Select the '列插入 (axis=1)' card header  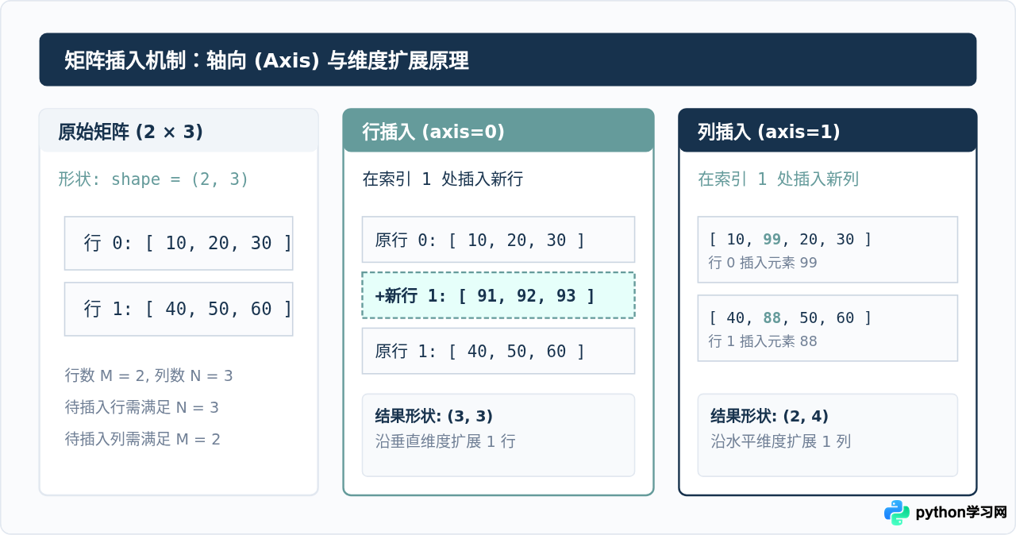[x=828, y=130]
